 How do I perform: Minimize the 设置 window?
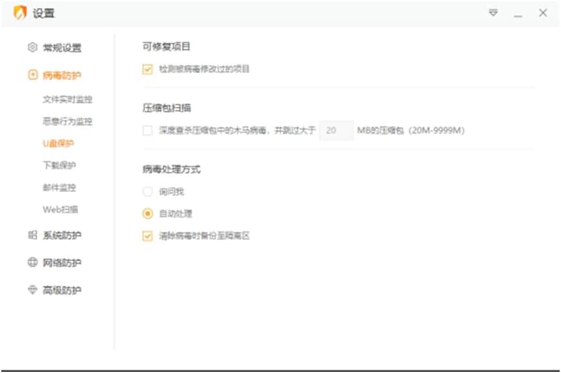[517, 16]
